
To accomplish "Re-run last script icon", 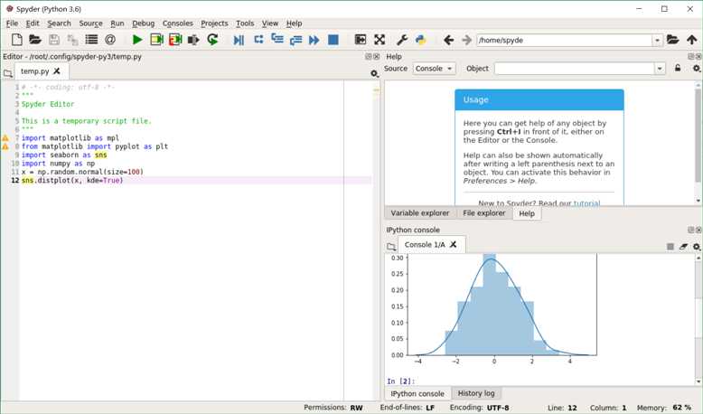I will click(212, 40).
